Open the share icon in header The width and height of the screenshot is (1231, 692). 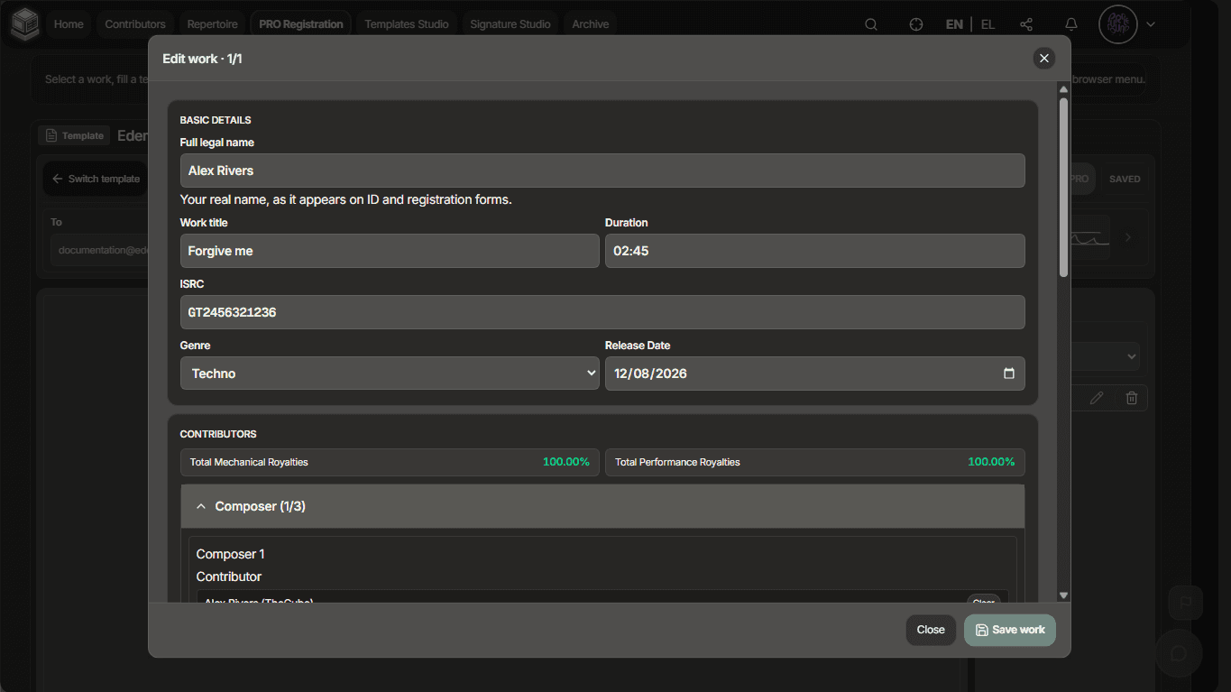coord(1026,24)
